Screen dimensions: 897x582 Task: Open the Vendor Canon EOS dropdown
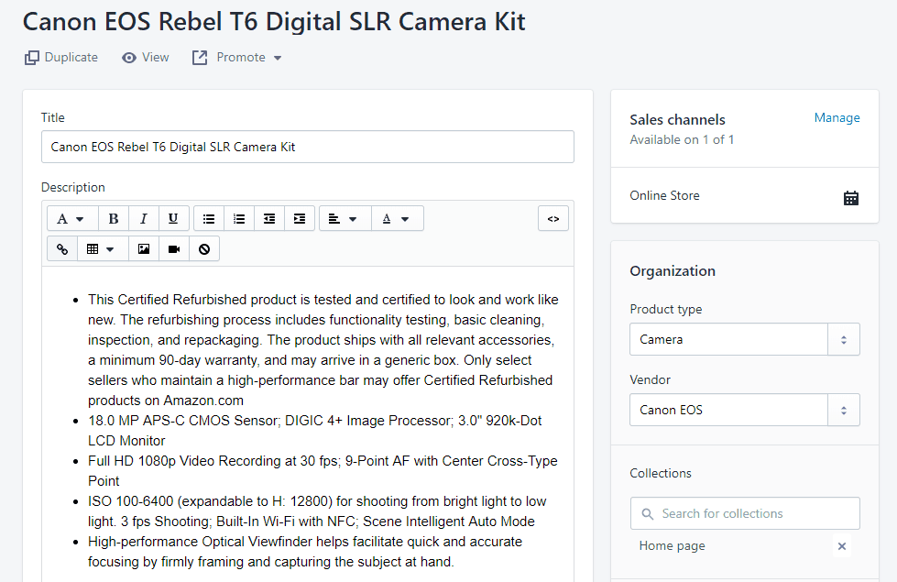click(x=745, y=410)
